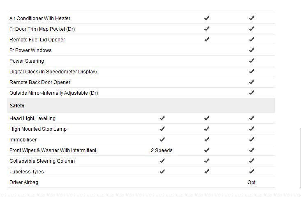Click Remote Fuel Lid Opener middle-column checkmark
This screenshot has width=301, height=198.
tap(206, 40)
